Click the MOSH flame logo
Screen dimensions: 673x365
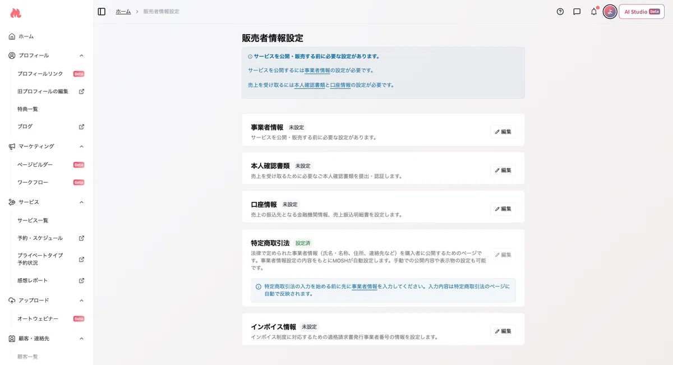tap(16, 13)
